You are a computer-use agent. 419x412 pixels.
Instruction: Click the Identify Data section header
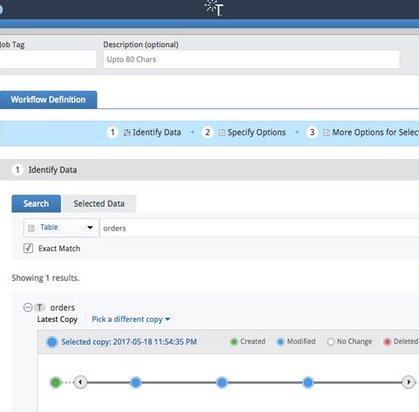click(209, 169)
